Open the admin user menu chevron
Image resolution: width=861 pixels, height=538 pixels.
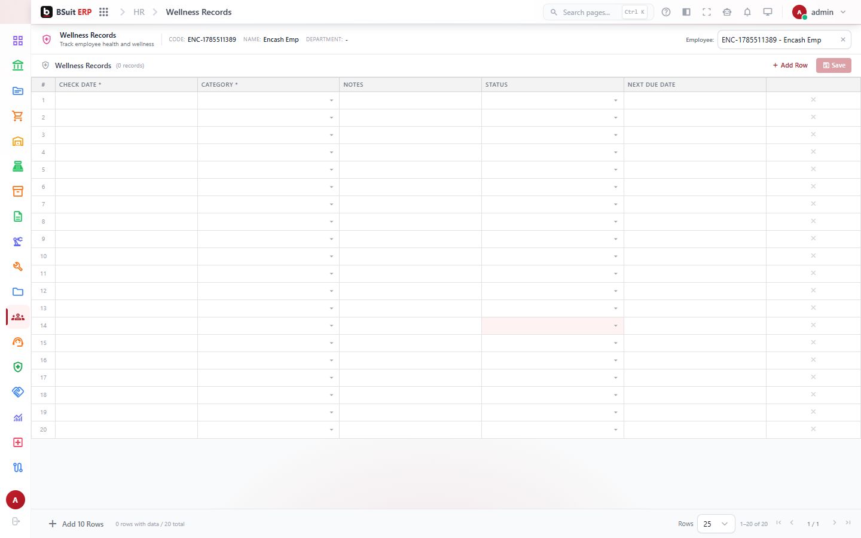(x=843, y=12)
